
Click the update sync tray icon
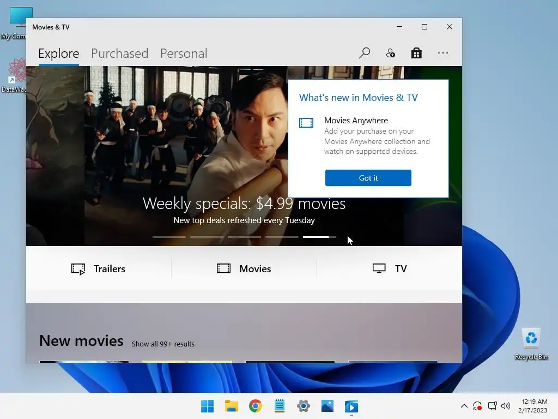477,406
